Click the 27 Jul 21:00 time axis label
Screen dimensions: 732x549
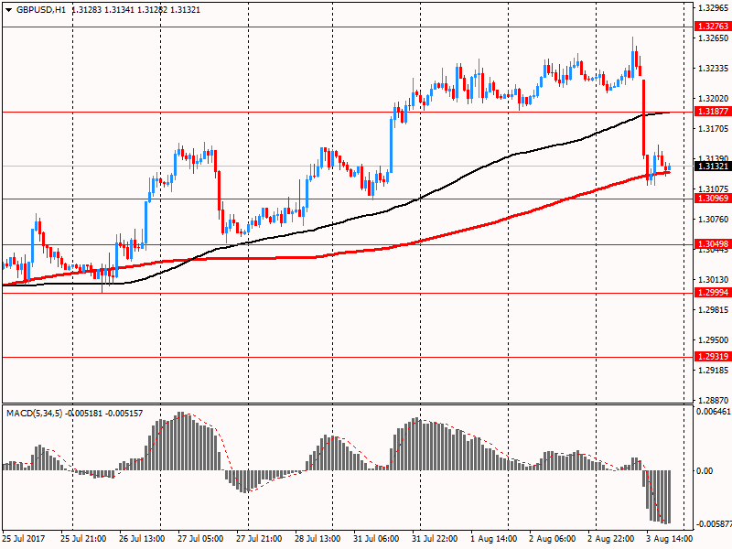pos(259,539)
